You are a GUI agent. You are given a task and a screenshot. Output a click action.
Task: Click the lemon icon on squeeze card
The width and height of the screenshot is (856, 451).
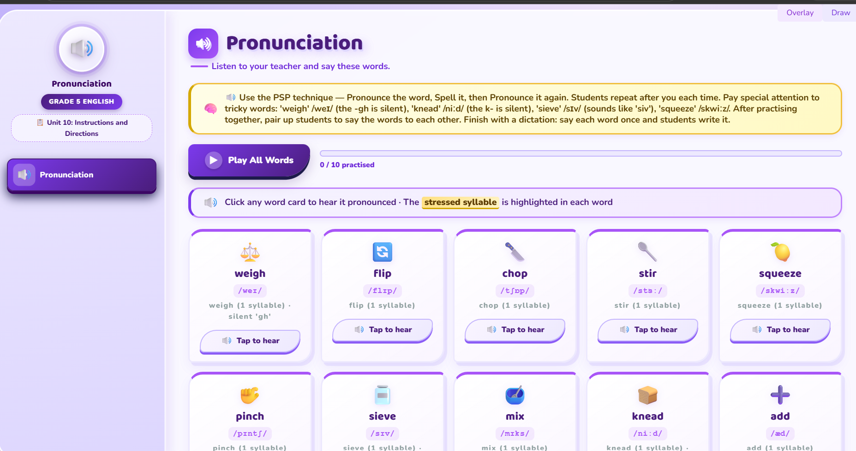[780, 252]
